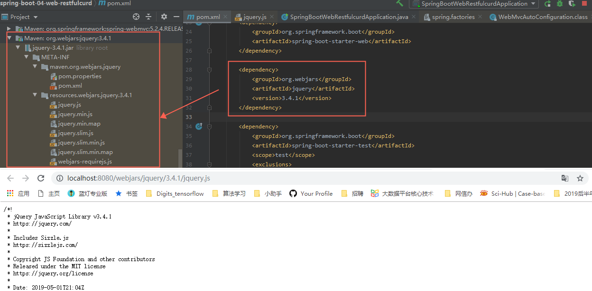Reload the browser page
This screenshot has width=592, height=291.
(41, 178)
